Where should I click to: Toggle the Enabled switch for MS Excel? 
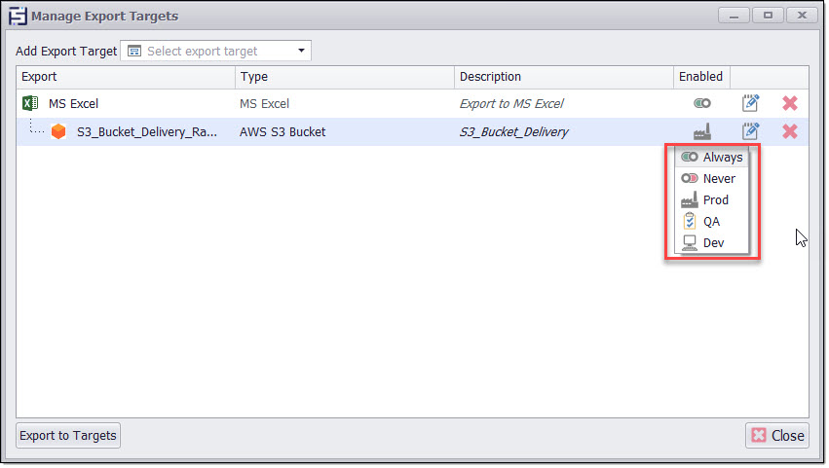701,103
